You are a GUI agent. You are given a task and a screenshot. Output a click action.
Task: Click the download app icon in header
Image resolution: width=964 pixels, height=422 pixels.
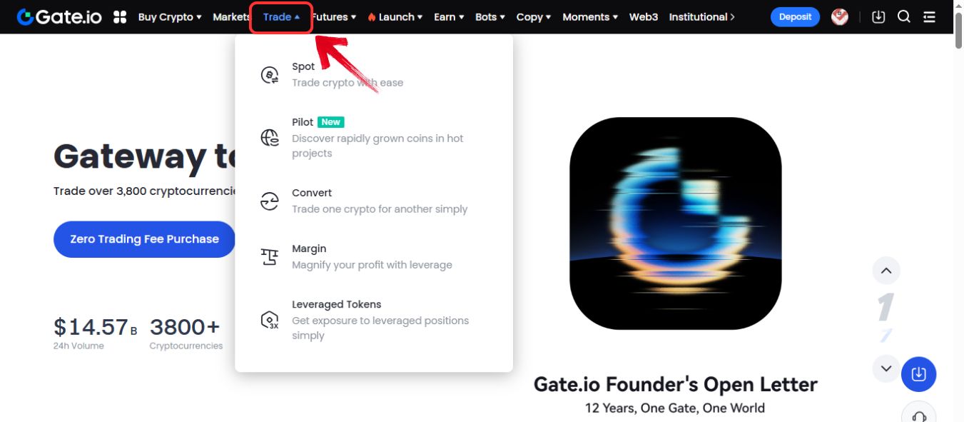pyautogui.click(x=878, y=16)
